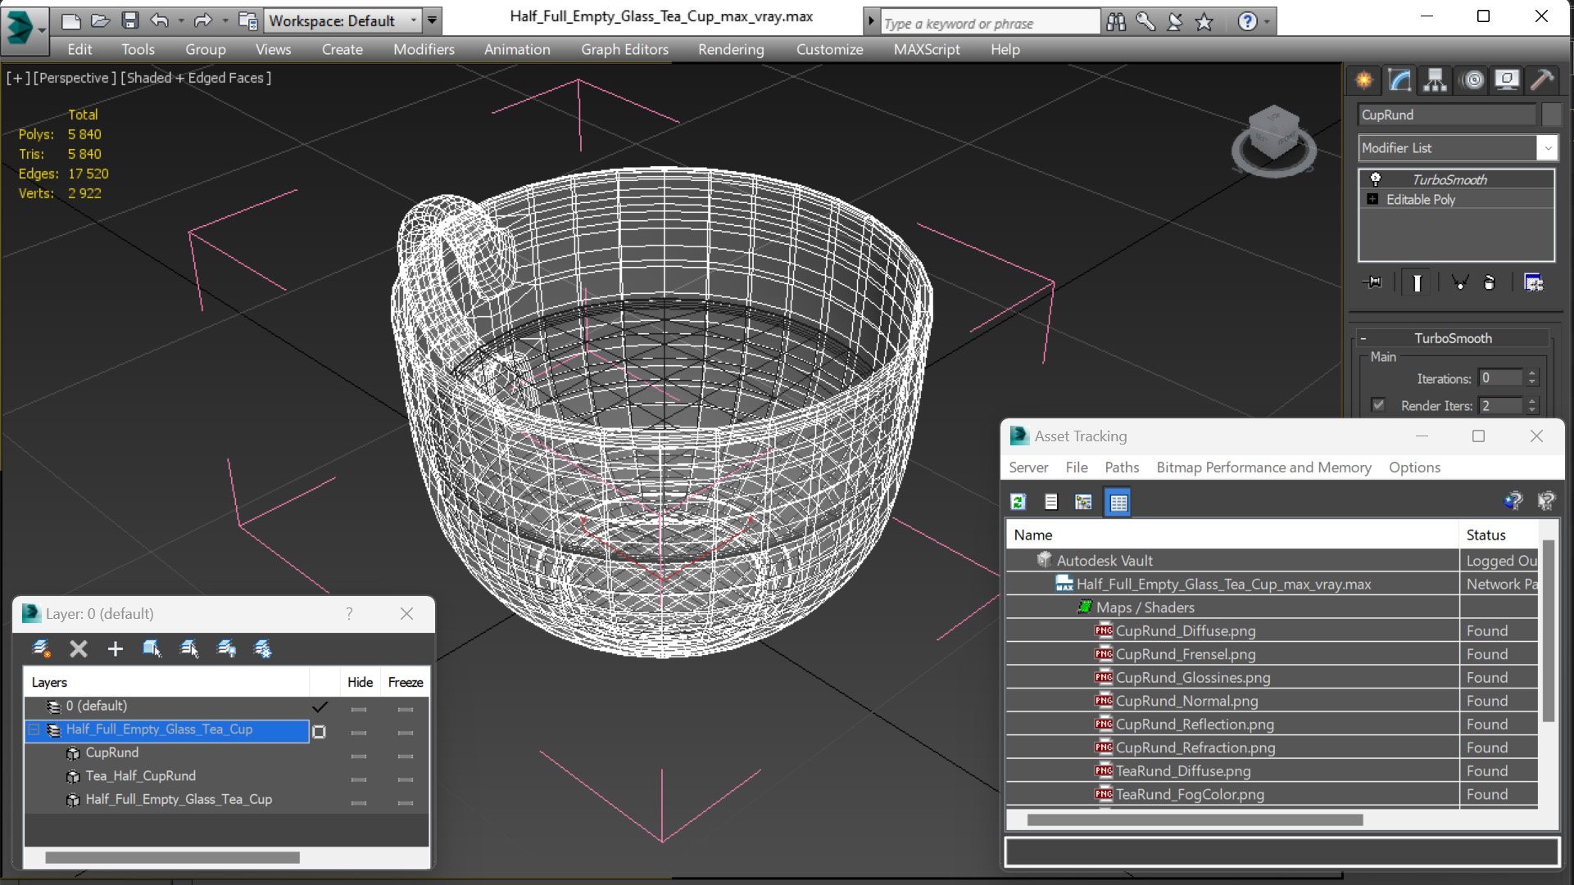This screenshot has width=1574, height=885.
Task: Toggle Show End Result icon
Action: coord(1417,282)
